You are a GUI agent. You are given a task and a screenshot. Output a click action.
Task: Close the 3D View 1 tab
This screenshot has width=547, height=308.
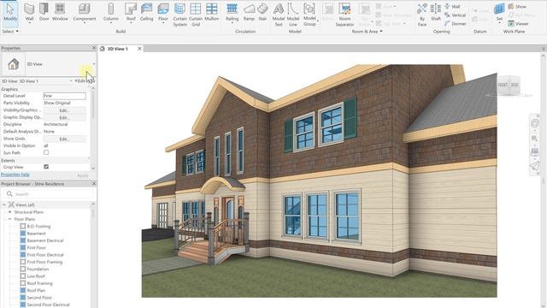pos(139,49)
